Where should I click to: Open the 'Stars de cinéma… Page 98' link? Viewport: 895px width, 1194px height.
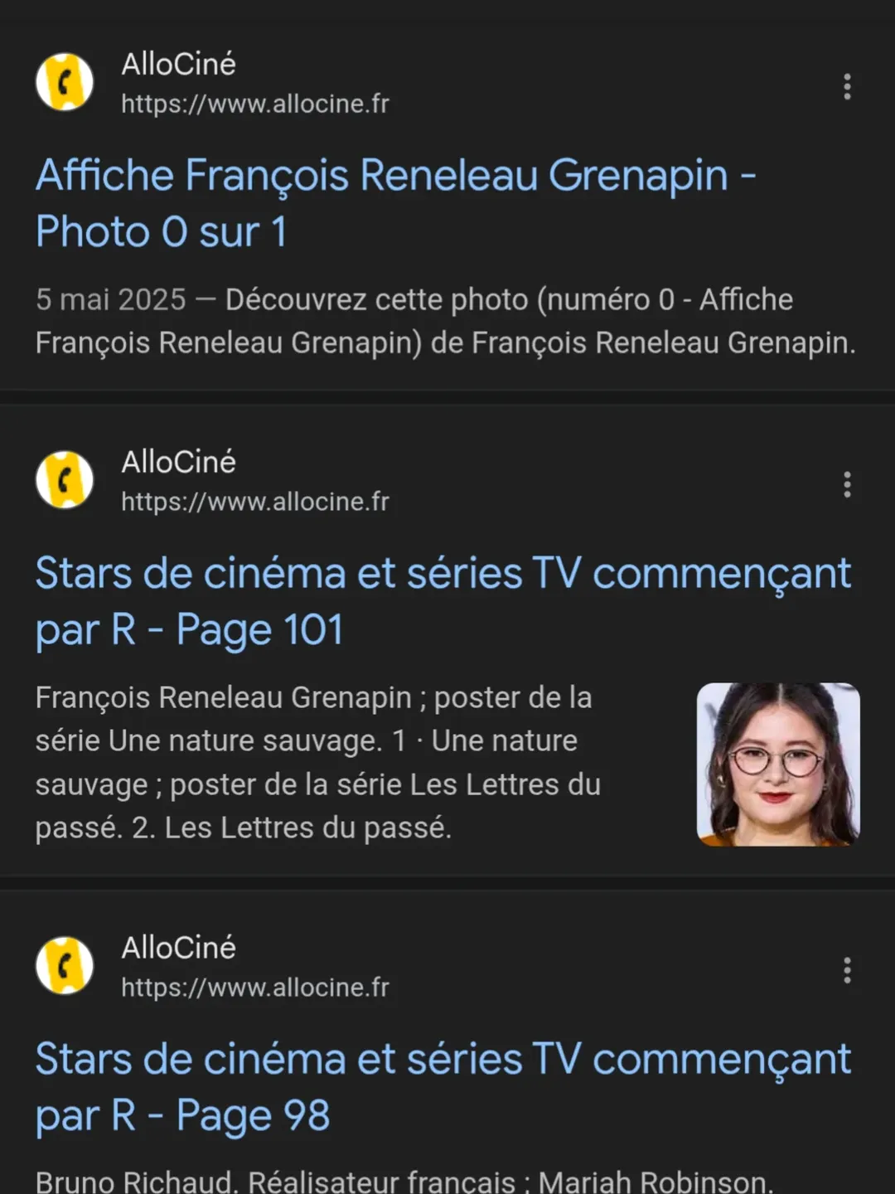click(x=443, y=1087)
